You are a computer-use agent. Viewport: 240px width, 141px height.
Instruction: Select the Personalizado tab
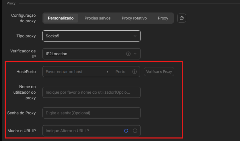click(x=61, y=18)
